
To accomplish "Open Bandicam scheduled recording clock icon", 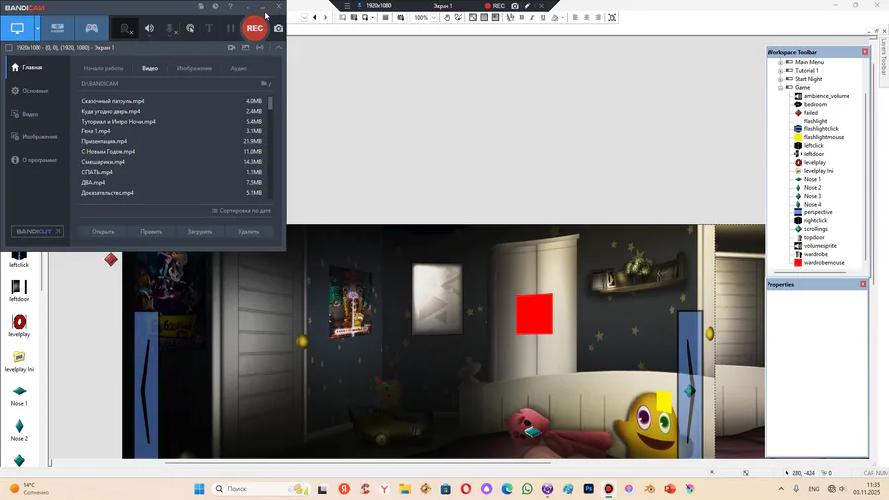I will click(x=215, y=6).
